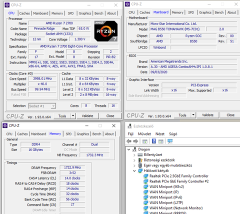Switch to CPU tab in Mainboard window
The width and height of the screenshot is (240, 214).
tap(131, 12)
